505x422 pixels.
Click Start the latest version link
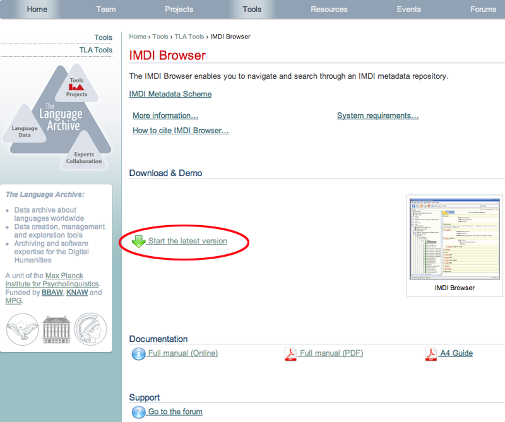(x=187, y=241)
